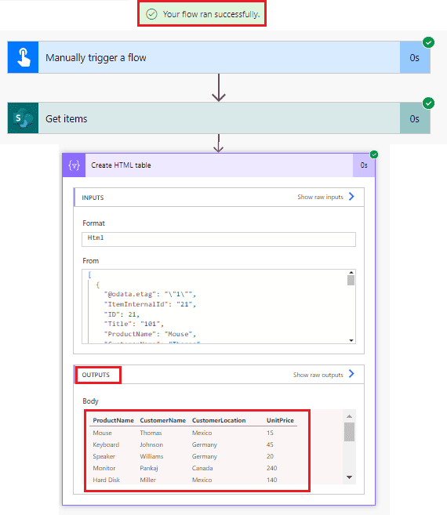Click the "ItemInternalId": "21" JSON line
Screen dimensions: 447x515
point(150,304)
